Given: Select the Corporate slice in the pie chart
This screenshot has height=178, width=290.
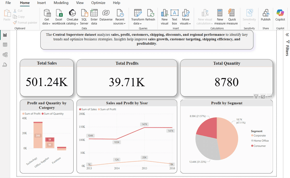Looking at the screenshot, I should pos(228,138).
